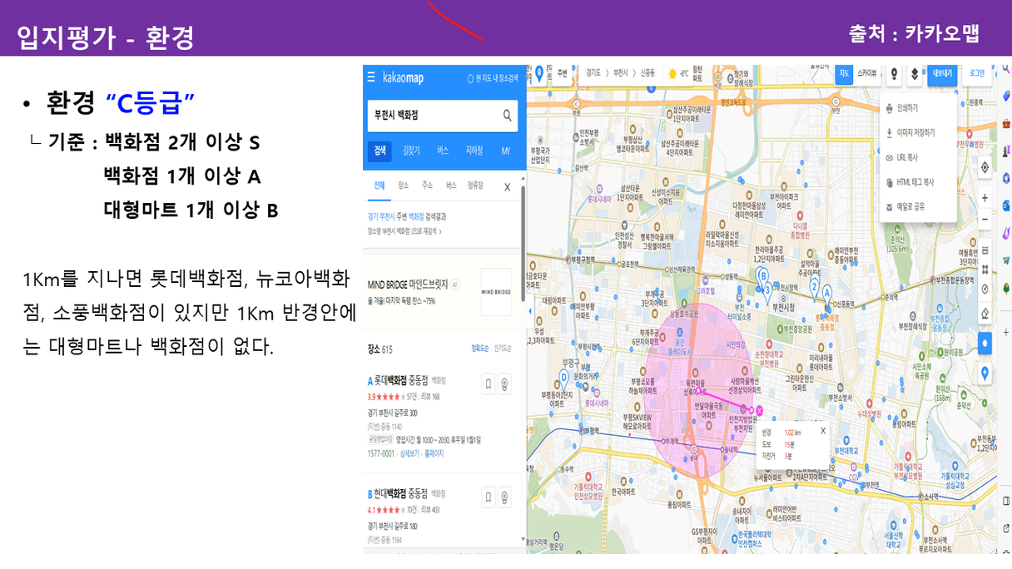This screenshot has height=569, width=1012.
Task: Open the 지하철 tab
Action: click(474, 151)
